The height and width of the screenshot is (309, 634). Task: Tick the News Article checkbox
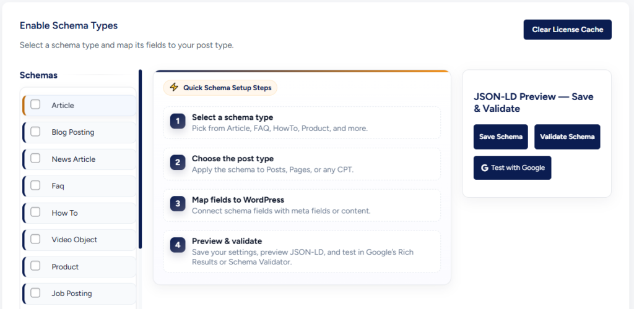(x=36, y=159)
